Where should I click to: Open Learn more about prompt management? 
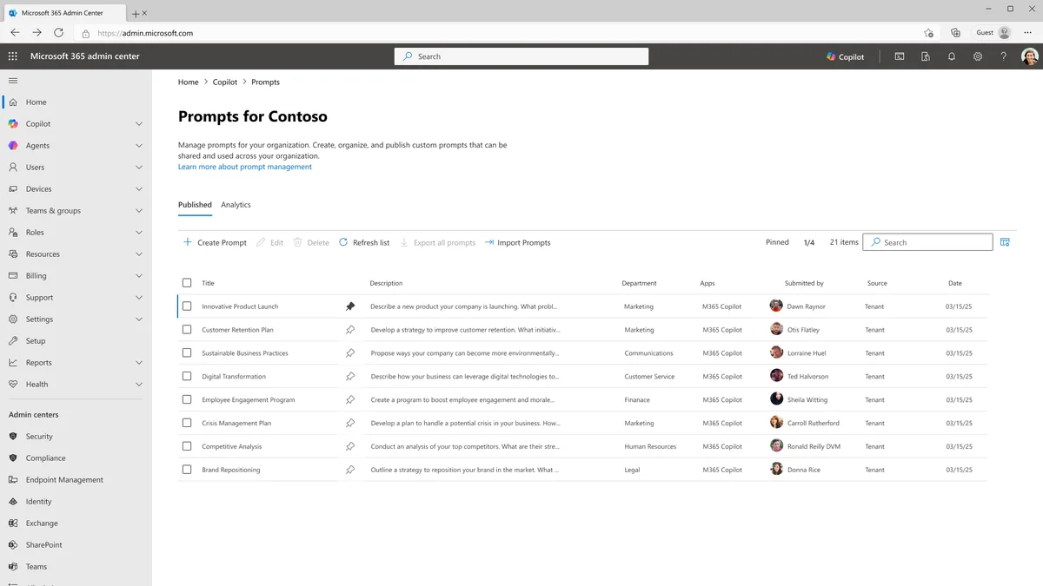pyautogui.click(x=245, y=167)
